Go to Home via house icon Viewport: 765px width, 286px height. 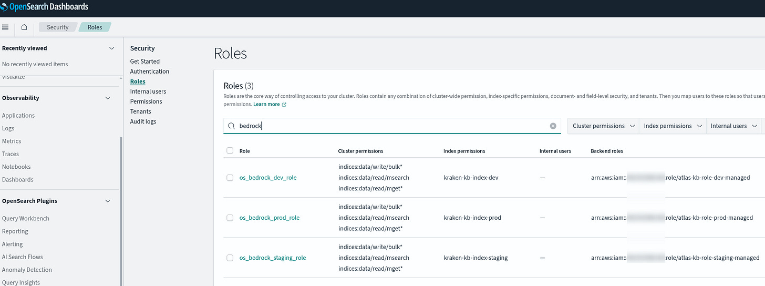click(24, 27)
